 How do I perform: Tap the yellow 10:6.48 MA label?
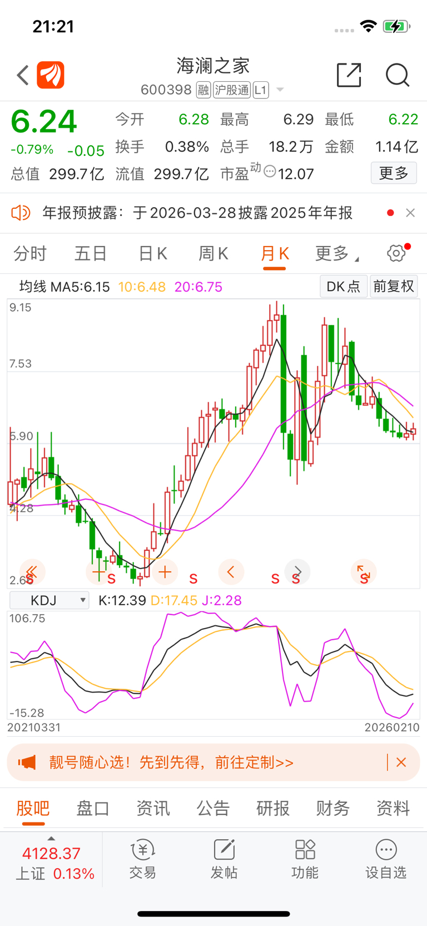142,287
